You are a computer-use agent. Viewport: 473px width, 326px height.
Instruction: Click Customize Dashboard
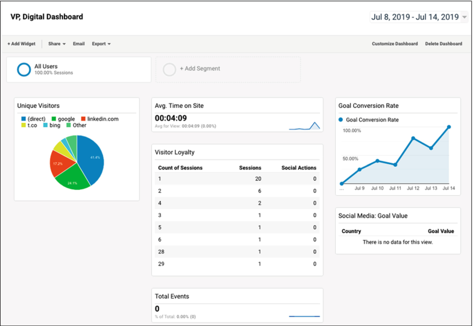(395, 44)
